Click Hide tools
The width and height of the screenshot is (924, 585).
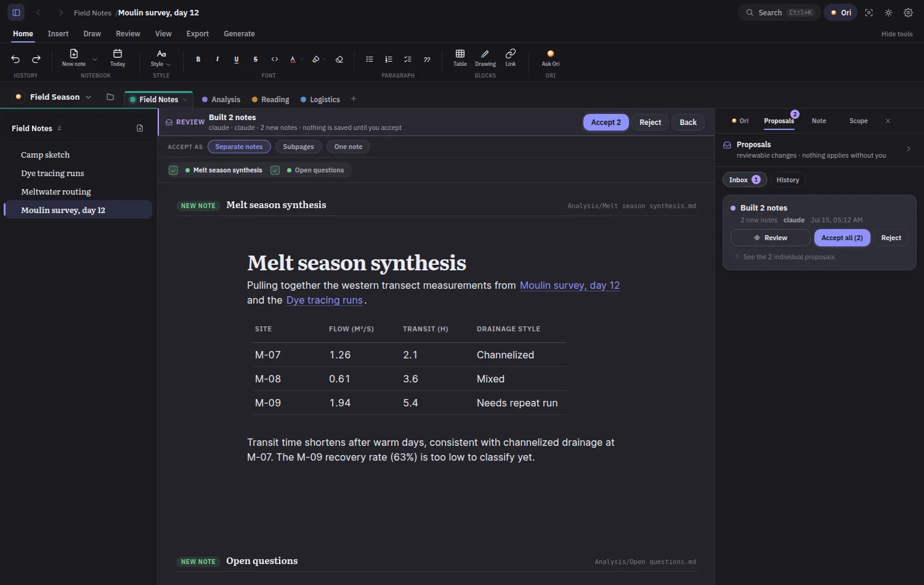click(897, 34)
